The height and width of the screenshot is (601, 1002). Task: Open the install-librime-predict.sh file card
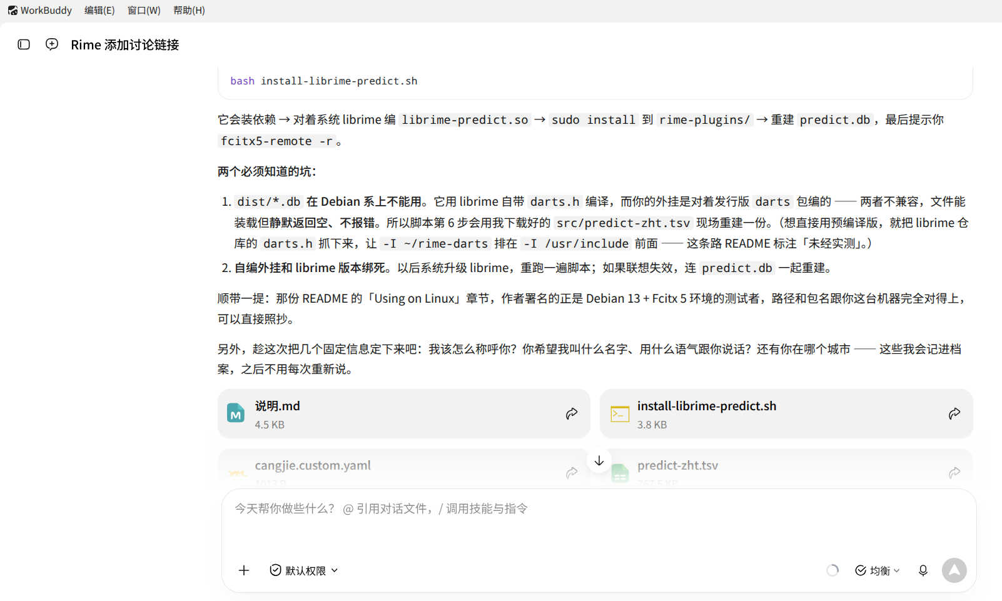(x=786, y=414)
